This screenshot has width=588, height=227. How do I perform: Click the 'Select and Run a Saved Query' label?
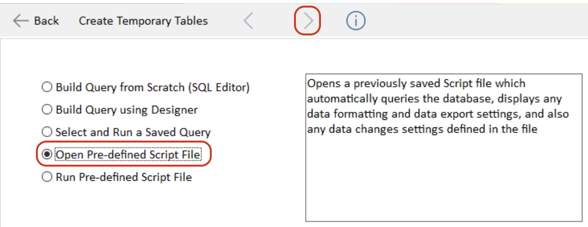(133, 133)
